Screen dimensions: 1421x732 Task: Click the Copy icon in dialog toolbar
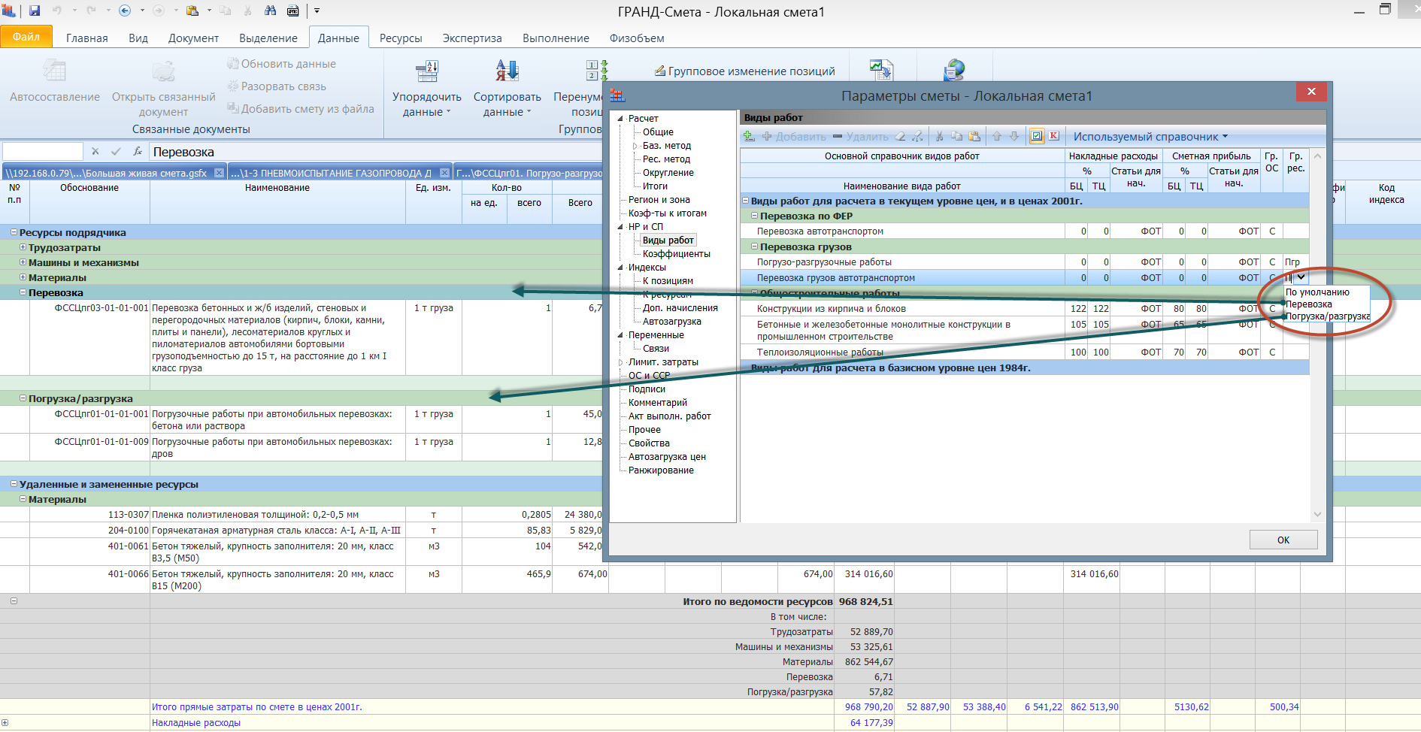956,136
